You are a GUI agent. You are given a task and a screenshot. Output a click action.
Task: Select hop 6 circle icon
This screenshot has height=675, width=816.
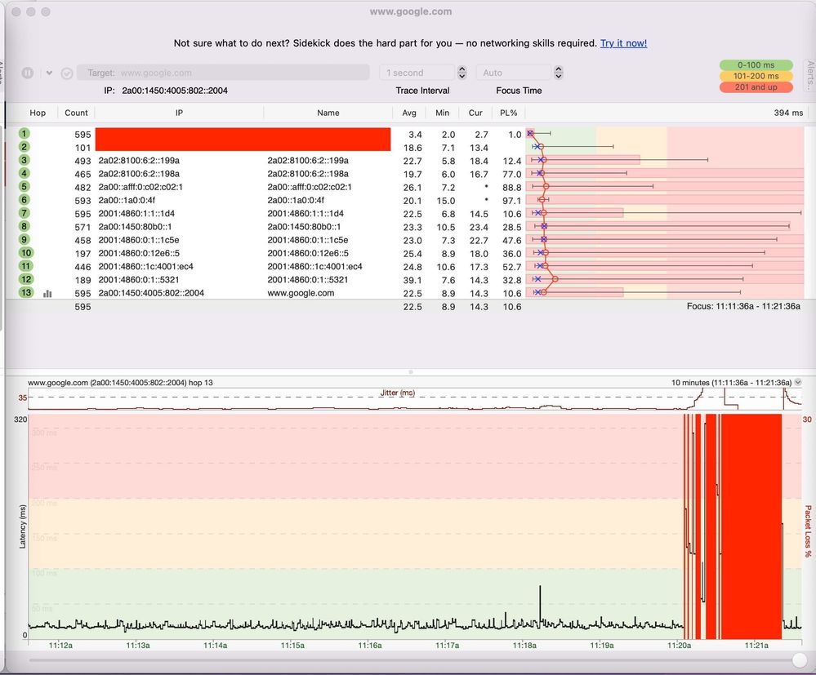coord(24,200)
